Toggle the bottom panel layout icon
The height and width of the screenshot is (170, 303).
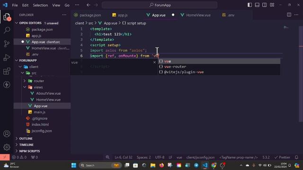point(257,5)
